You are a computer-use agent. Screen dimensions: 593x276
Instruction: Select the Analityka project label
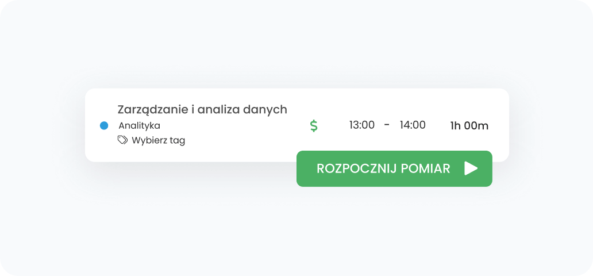139,125
